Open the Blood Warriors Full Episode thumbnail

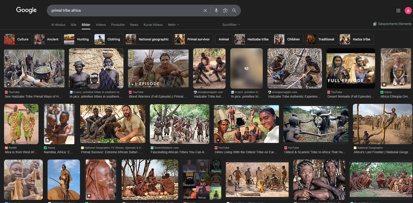(158, 69)
